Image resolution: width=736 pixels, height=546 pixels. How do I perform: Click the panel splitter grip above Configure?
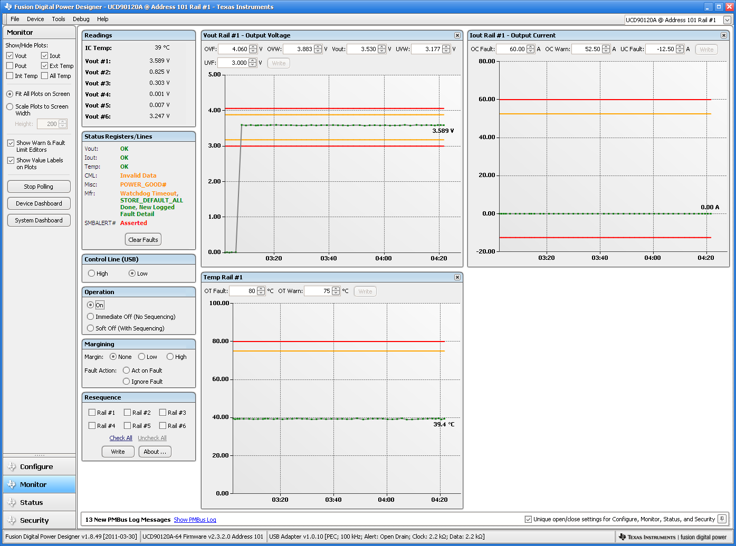(x=39, y=455)
